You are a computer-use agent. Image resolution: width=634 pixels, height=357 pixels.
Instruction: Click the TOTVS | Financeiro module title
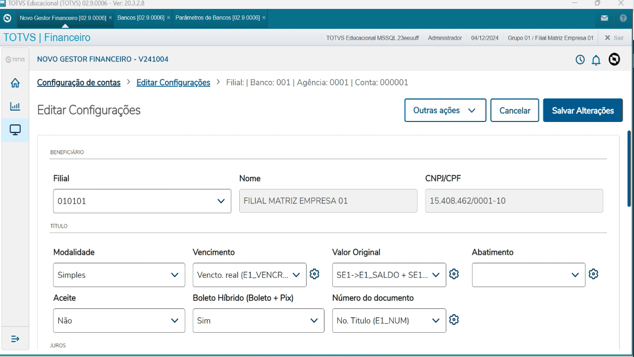[47, 38]
